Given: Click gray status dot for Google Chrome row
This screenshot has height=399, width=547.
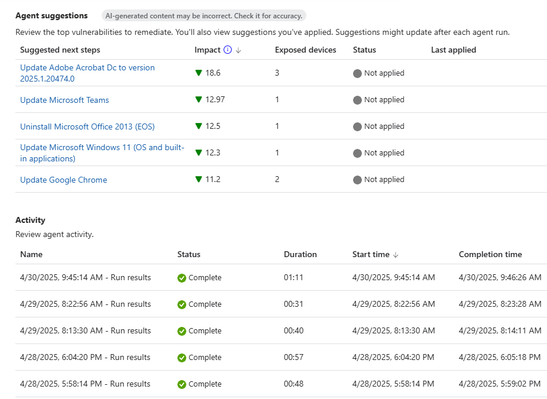Looking at the screenshot, I should 357,180.
